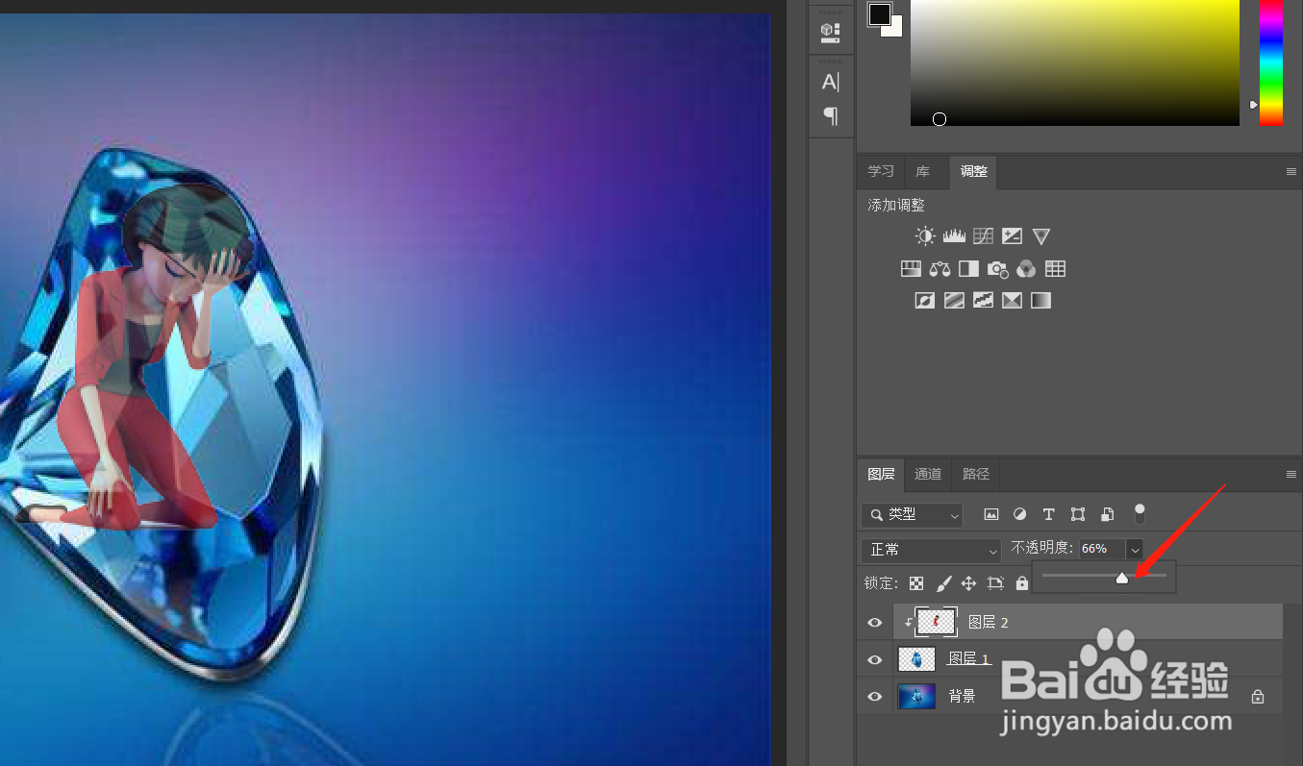Add a Vibrance adjustment
Image resolution: width=1303 pixels, height=766 pixels.
coord(1040,235)
